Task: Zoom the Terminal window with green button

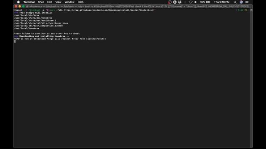Action: click(x=23, y=7)
